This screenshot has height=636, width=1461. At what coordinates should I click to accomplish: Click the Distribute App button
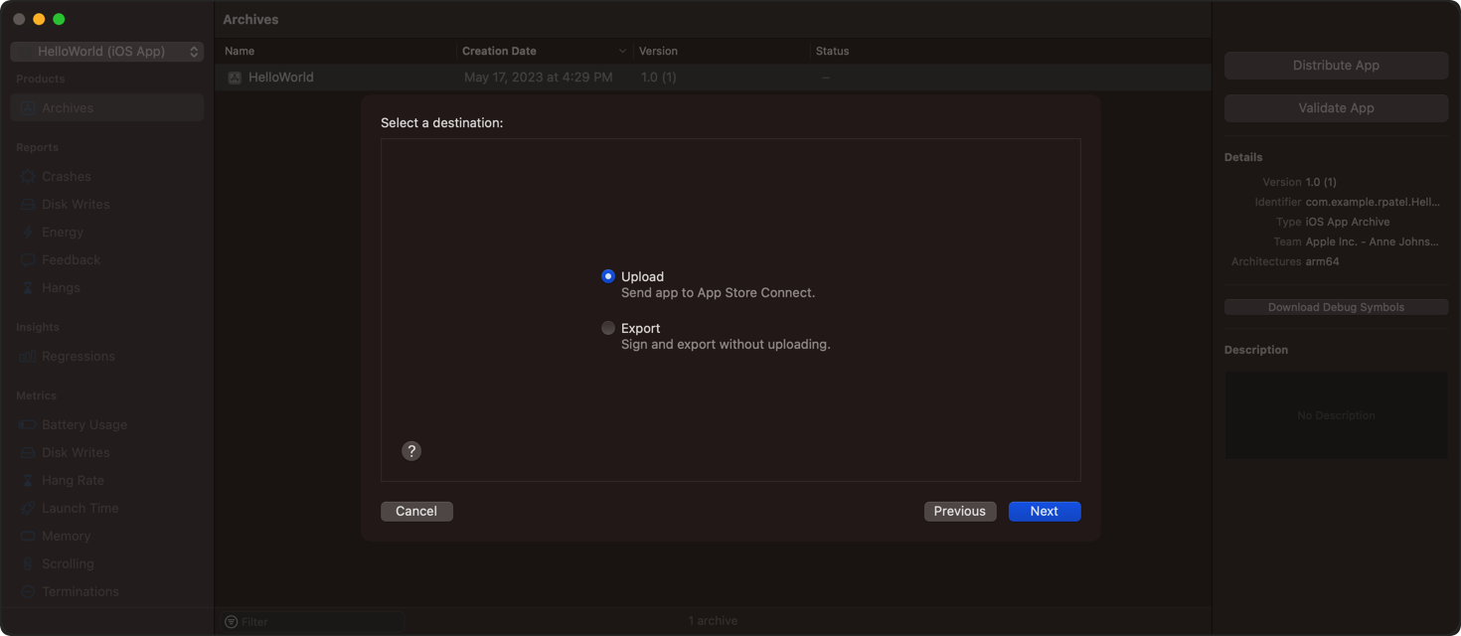(x=1336, y=66)
